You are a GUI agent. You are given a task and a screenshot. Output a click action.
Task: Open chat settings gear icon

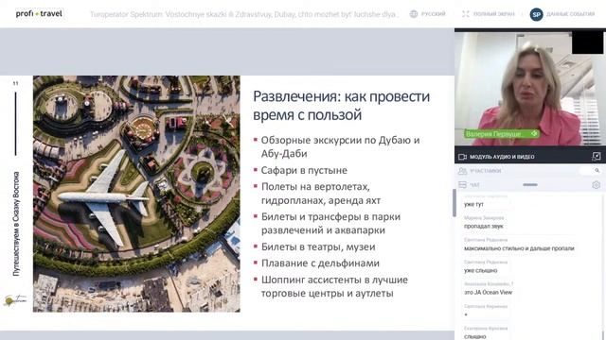596,185
